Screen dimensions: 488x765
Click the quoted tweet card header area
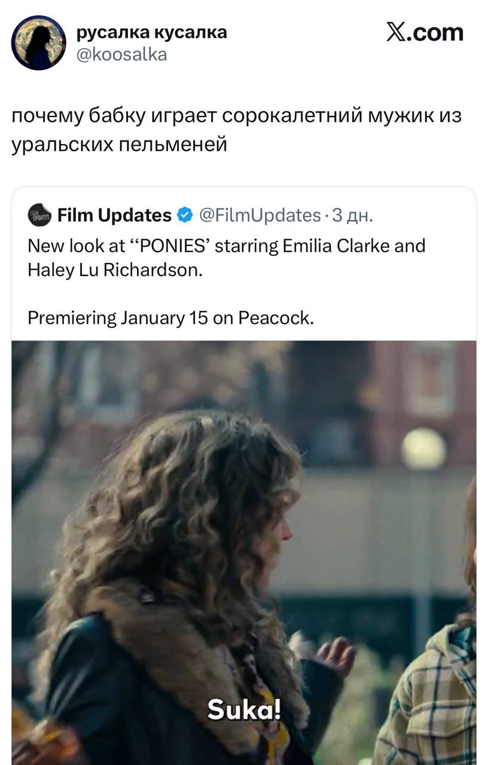coord(201,215)
